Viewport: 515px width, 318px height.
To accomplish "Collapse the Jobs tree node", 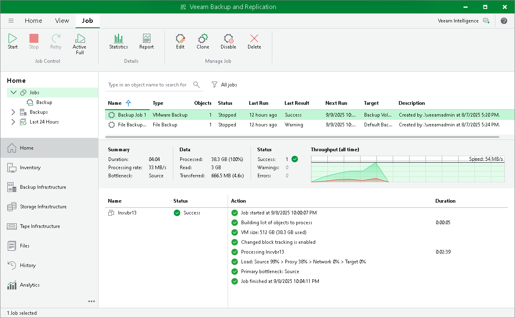I will tap(13, 92).
